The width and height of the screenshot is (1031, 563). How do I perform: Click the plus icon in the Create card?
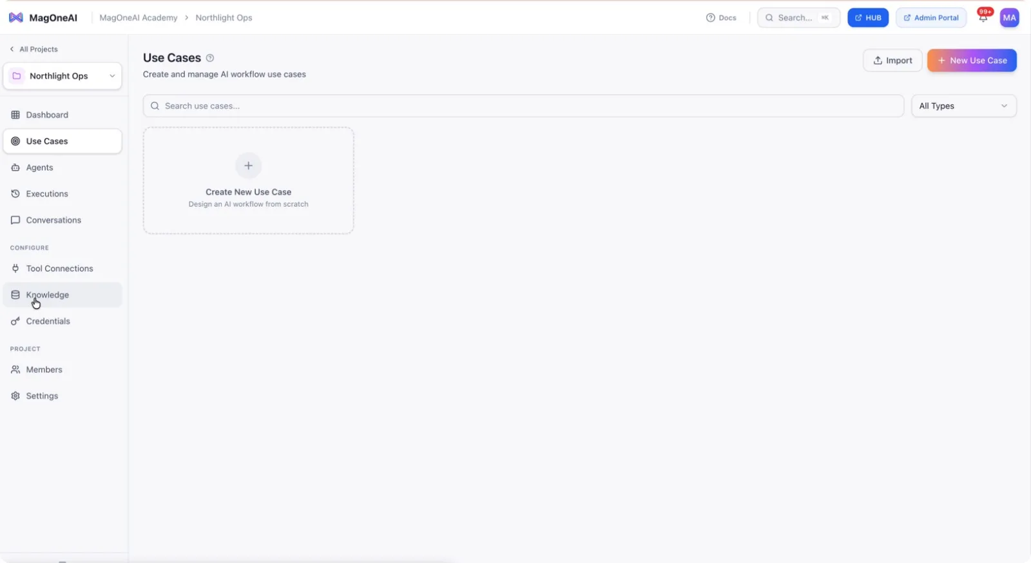click(x=248, y=166)
